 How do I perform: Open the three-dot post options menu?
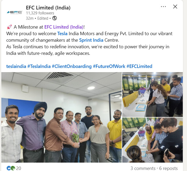click(163, 7)
